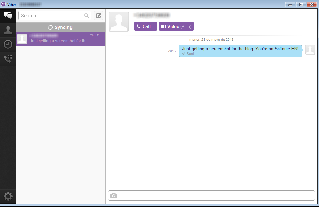Open the phone dialpad icon
Viewport: 319px width, 207px height.
tap(8, 59)
